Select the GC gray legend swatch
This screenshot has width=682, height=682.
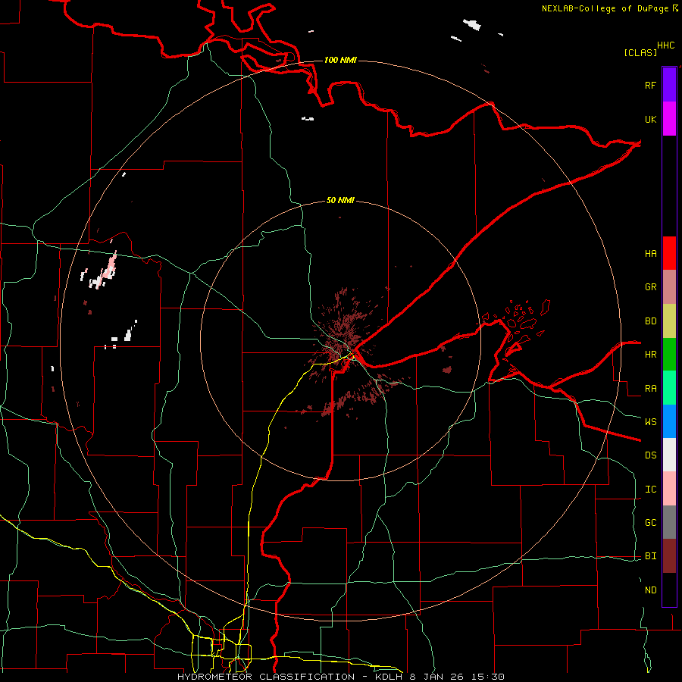(669, 522)
